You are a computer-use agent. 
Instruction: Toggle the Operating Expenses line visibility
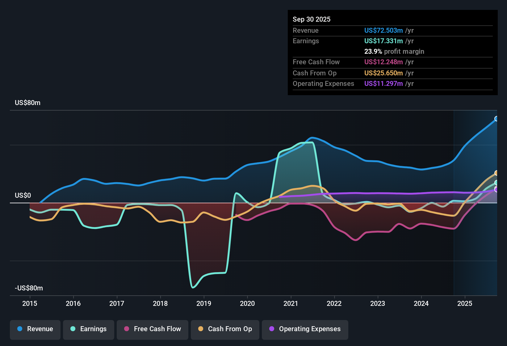[x=305, y=329]
